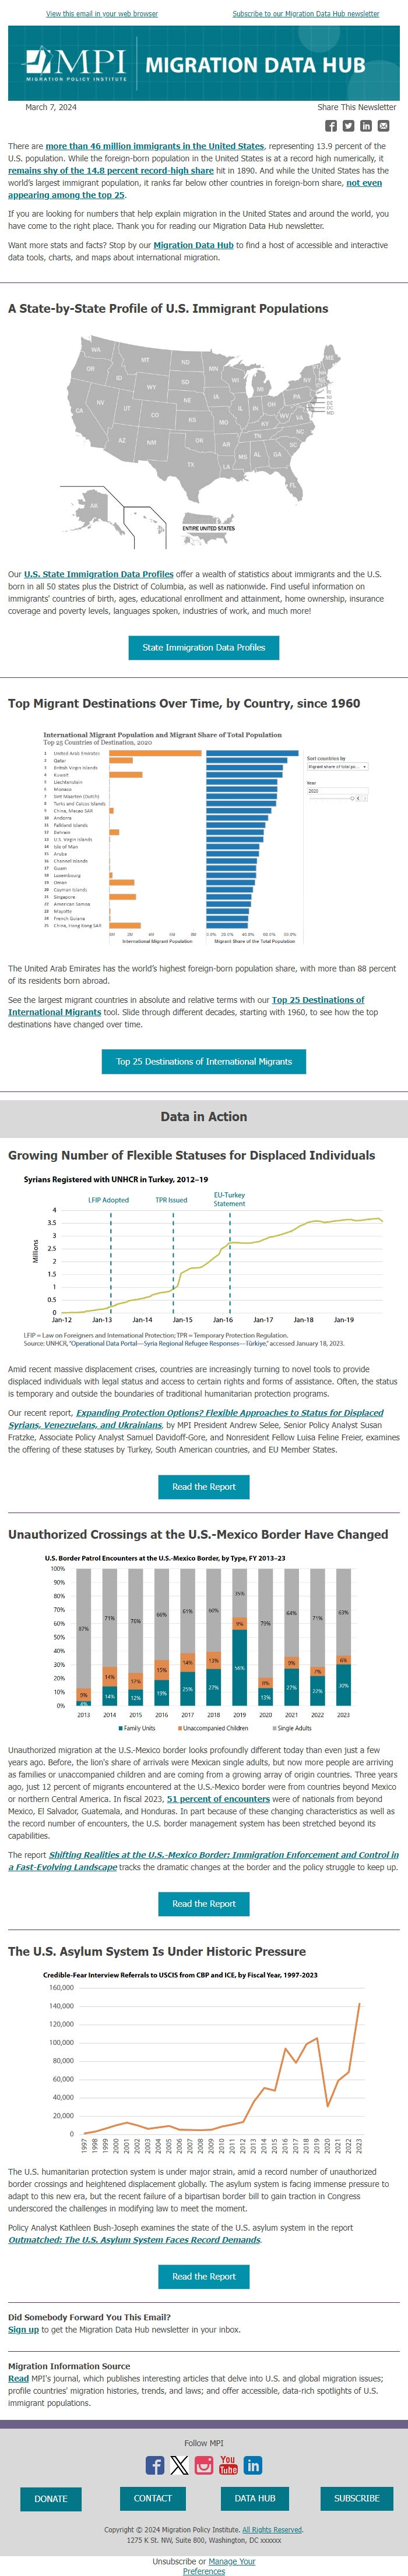Click the U.S. map thumbnail image

click(x=204, y=441)
